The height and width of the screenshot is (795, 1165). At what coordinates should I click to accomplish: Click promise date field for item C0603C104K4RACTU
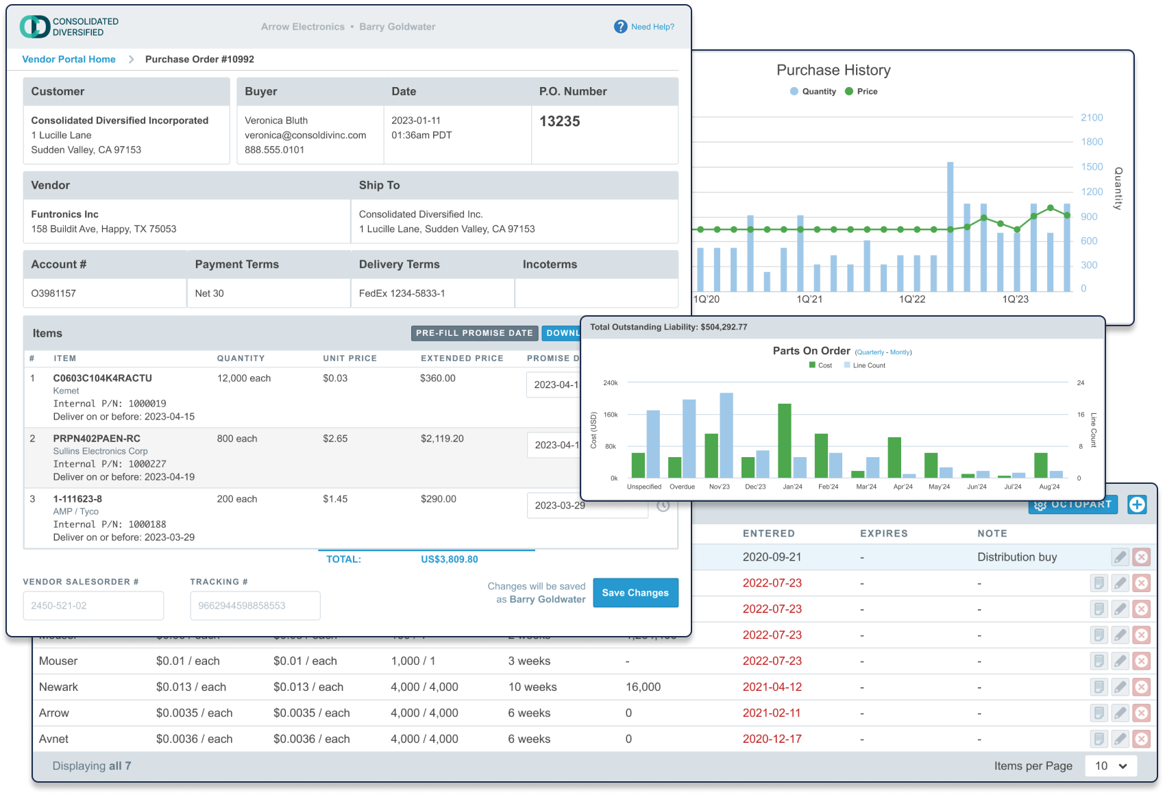point(554,385)
